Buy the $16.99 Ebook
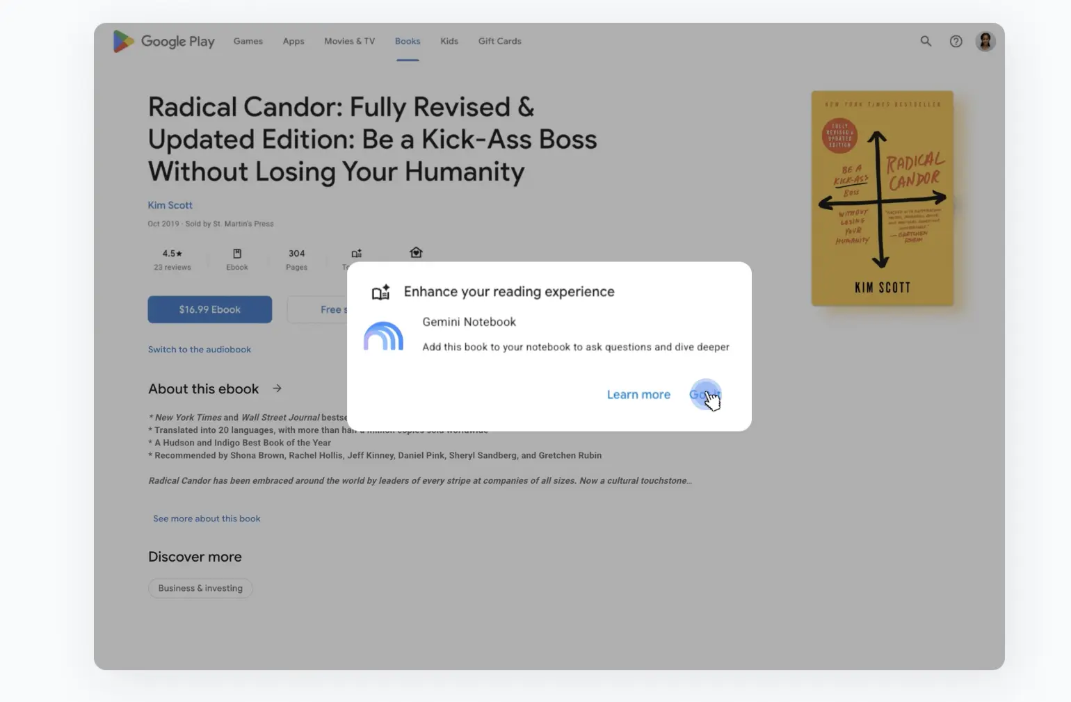Viewport: 1071px width, 702px height. 210,309
